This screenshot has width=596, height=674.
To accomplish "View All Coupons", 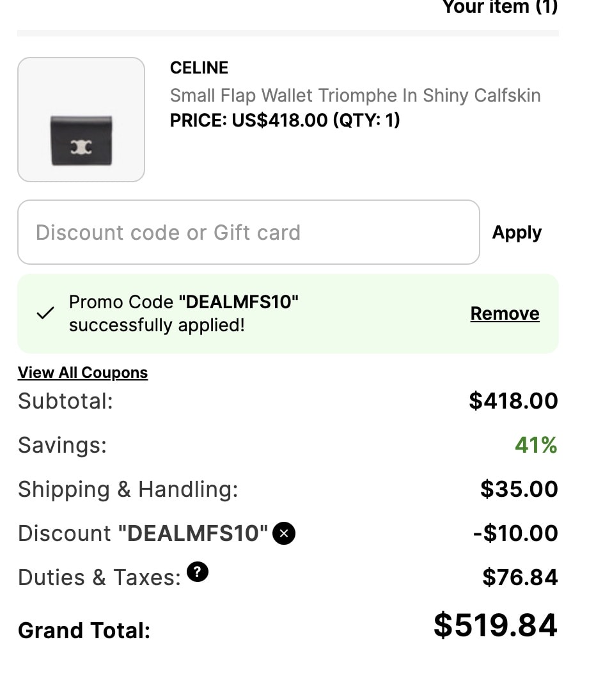I will click(x=82, y=373).
